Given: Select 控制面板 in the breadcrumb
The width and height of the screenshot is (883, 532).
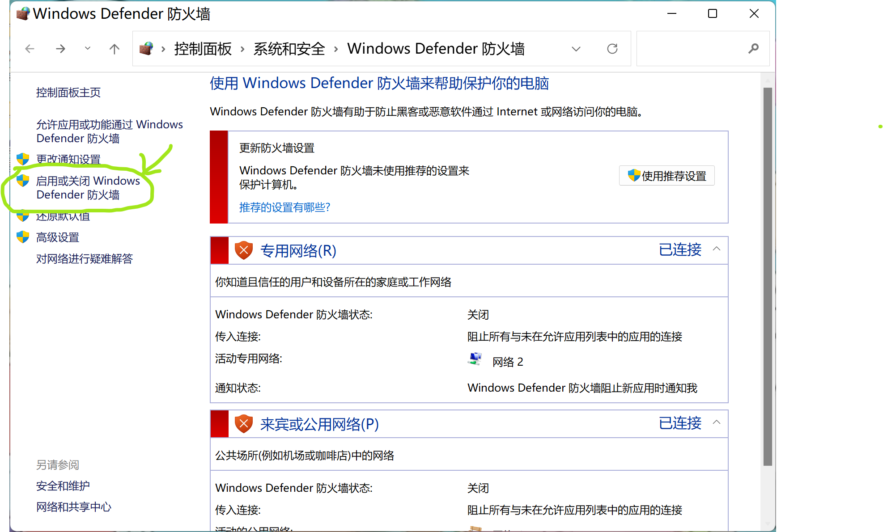Looking at the screenshot, I should click(203, 49).
